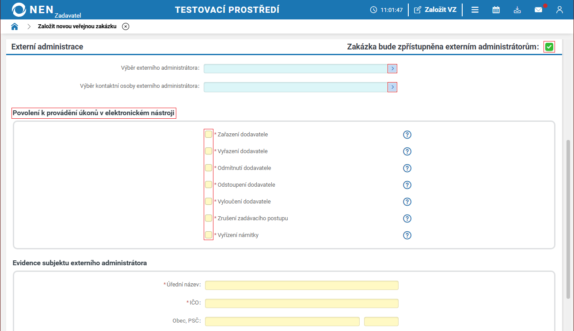The image size is (574, 331).
Task: Show help for Vyřízení námitky
Action: [x=407, y=235]
